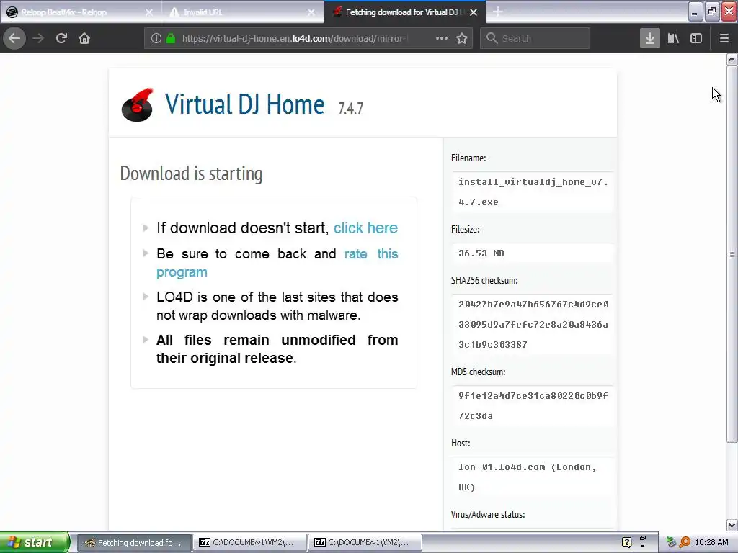The image size is (738, 553).
Task: Open the Windows start menu
Action: click(35, 542)
